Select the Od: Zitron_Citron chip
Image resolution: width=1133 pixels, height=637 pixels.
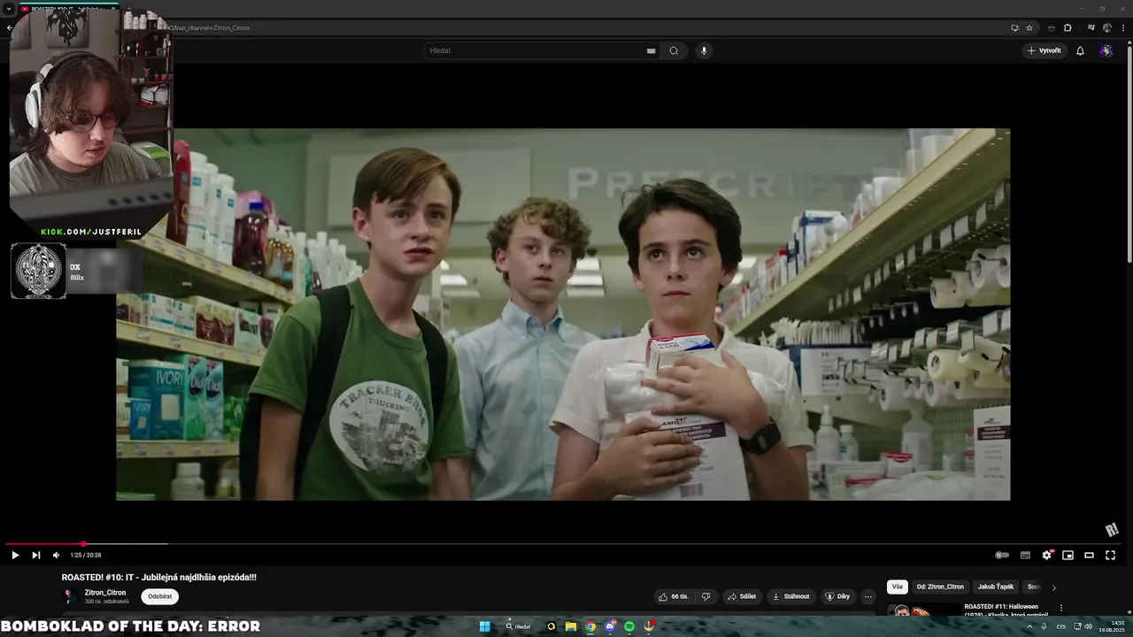coord(940,587)
